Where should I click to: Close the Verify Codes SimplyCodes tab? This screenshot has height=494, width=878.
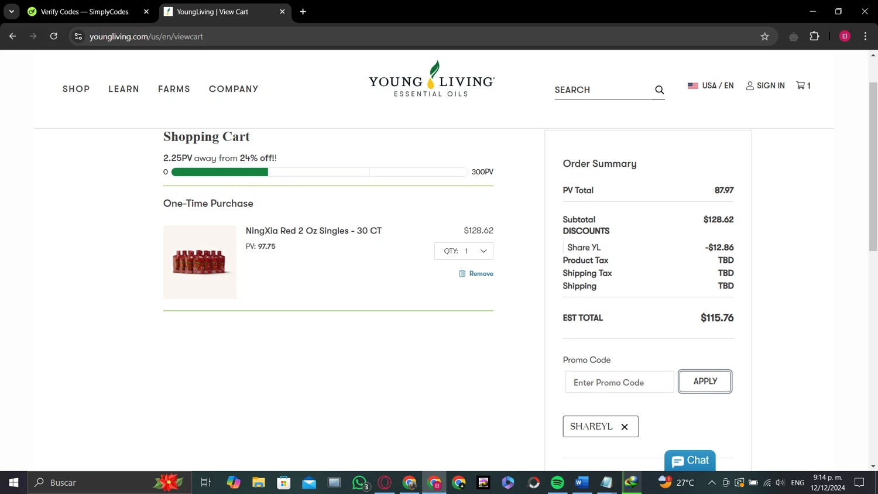pos(146,12)
